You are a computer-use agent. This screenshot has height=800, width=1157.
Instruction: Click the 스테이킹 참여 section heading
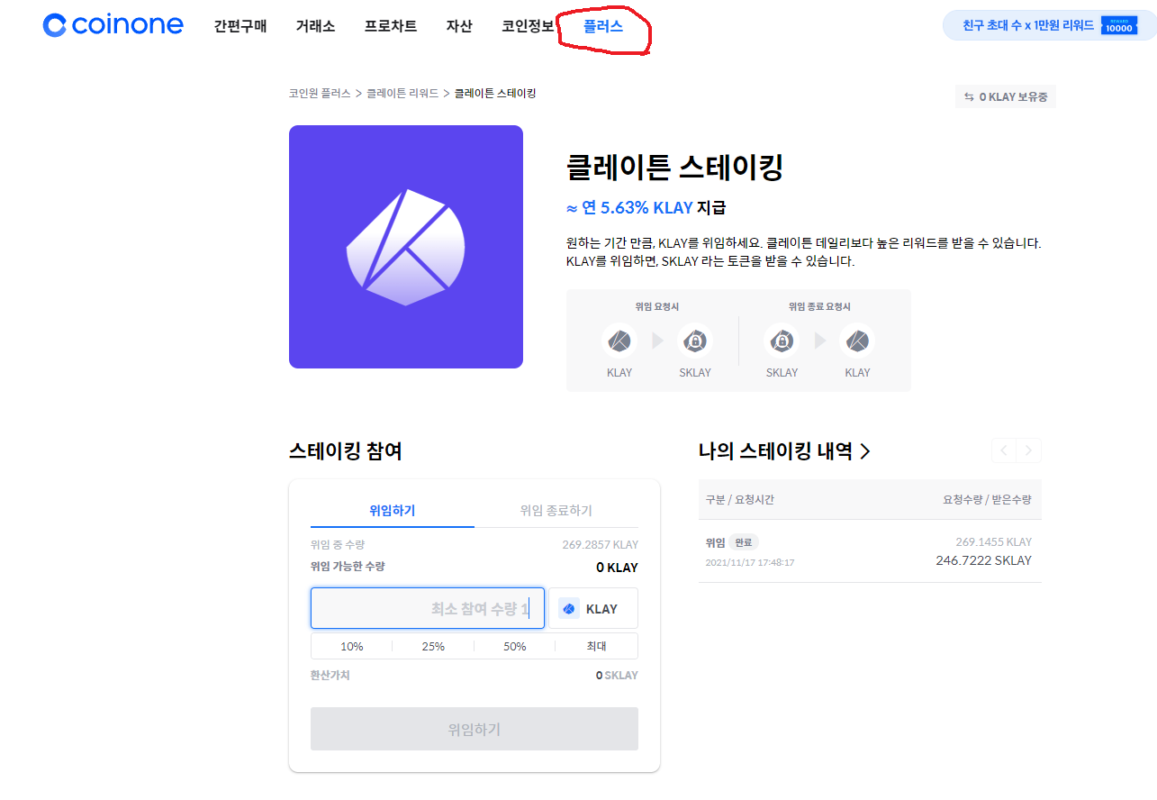point(346,451)
